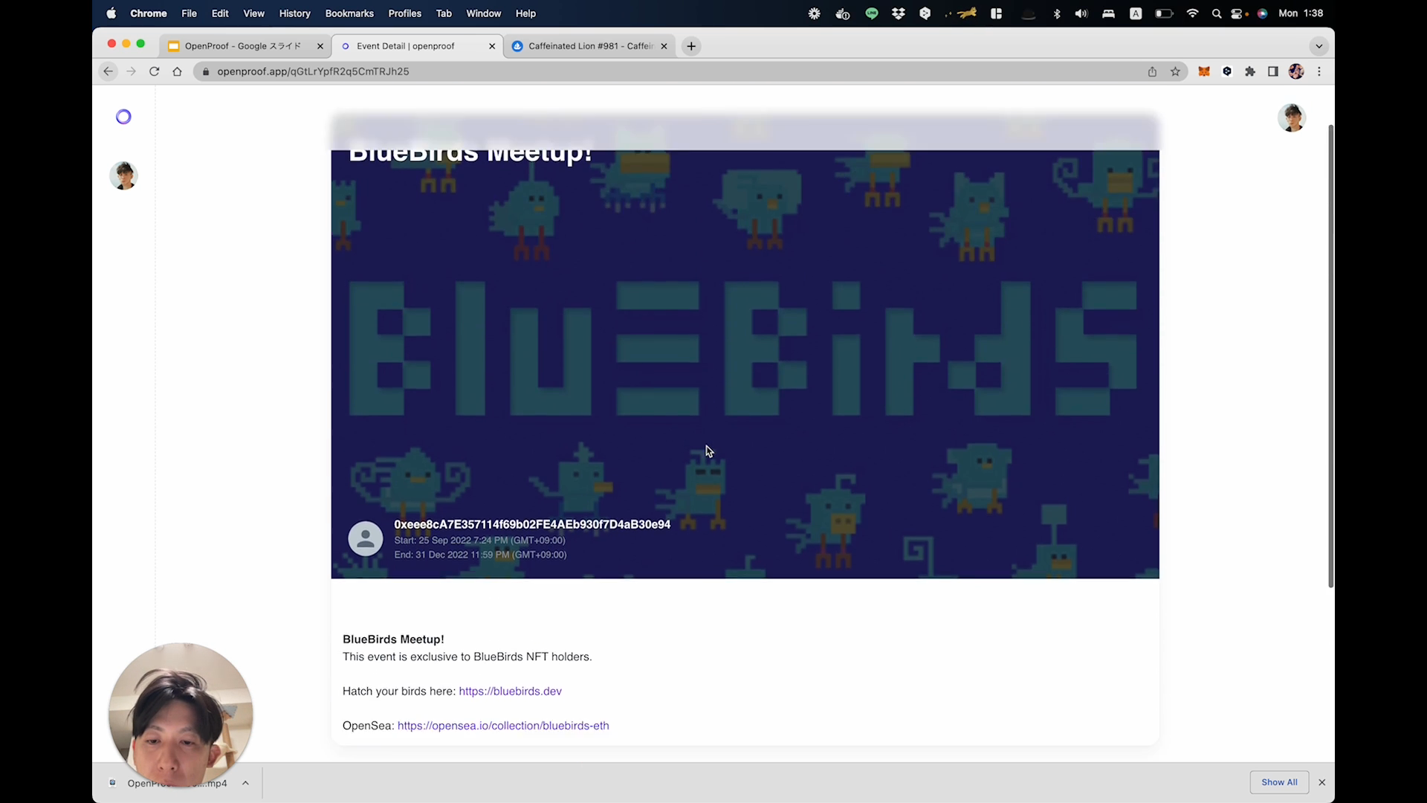Select the Event Detail openproof tab
The height and width of the screenshot is (803, 1427).
416,46
